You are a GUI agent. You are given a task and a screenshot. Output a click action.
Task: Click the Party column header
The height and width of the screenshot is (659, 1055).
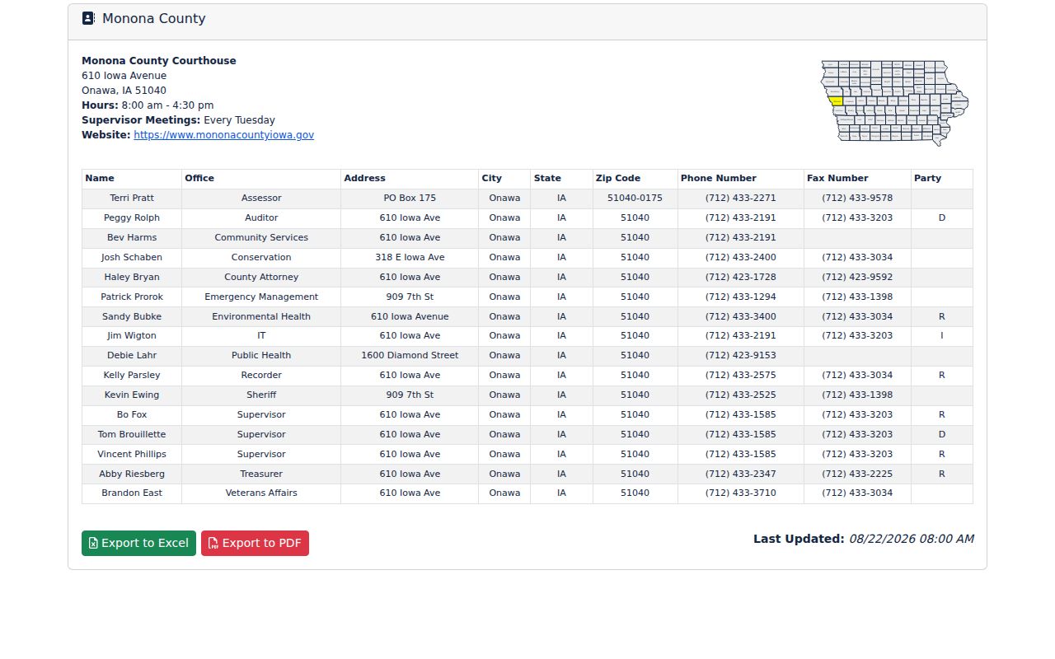click(942, 179)
